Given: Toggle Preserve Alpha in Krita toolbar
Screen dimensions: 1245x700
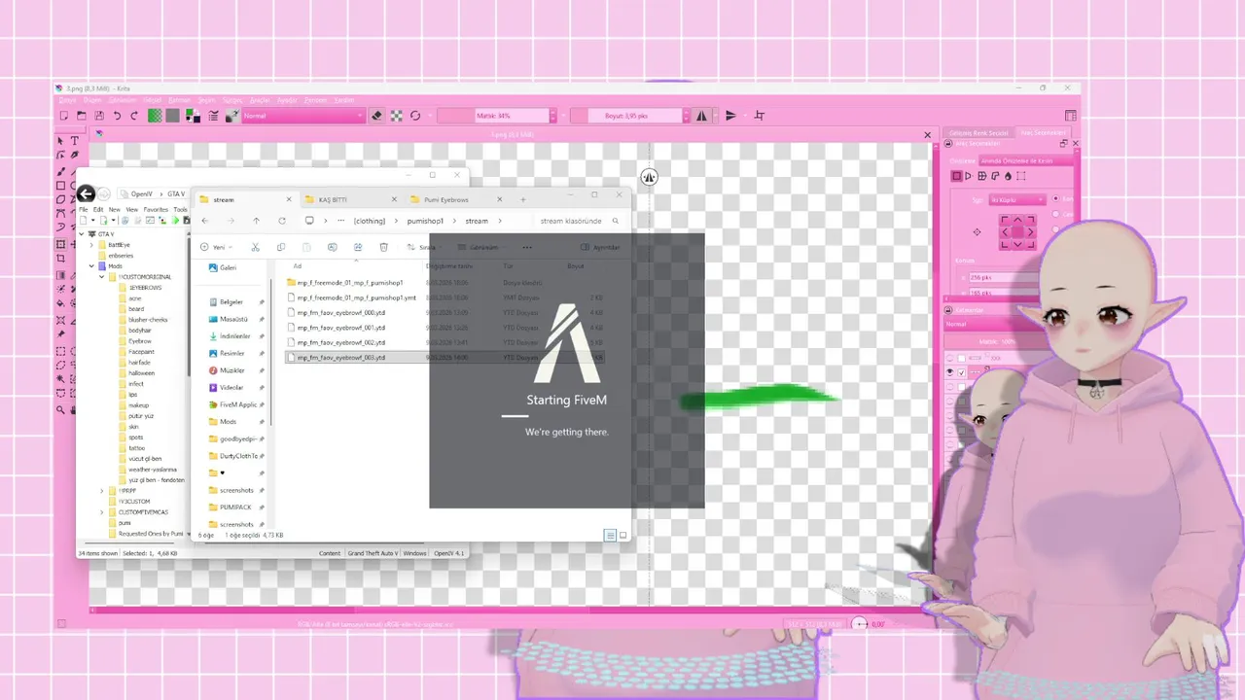Looking at the screenshot, I should pos(397,116).
